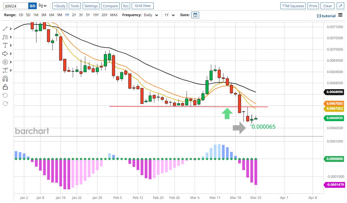The height and width of the screenshot is (203, 347).
Task: Click the green 0.000065 annotation text
Action: pyautogui.click(x=263, y=127)
